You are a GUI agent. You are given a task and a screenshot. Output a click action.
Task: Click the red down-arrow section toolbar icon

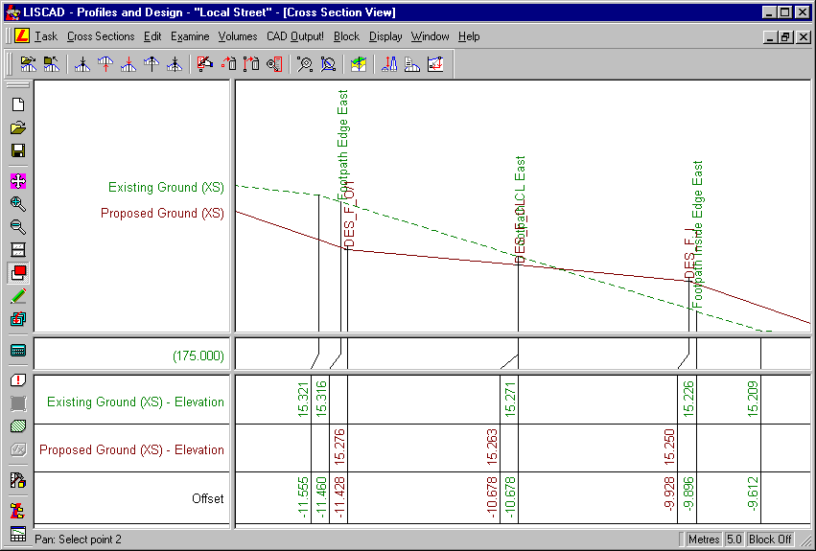128,64
